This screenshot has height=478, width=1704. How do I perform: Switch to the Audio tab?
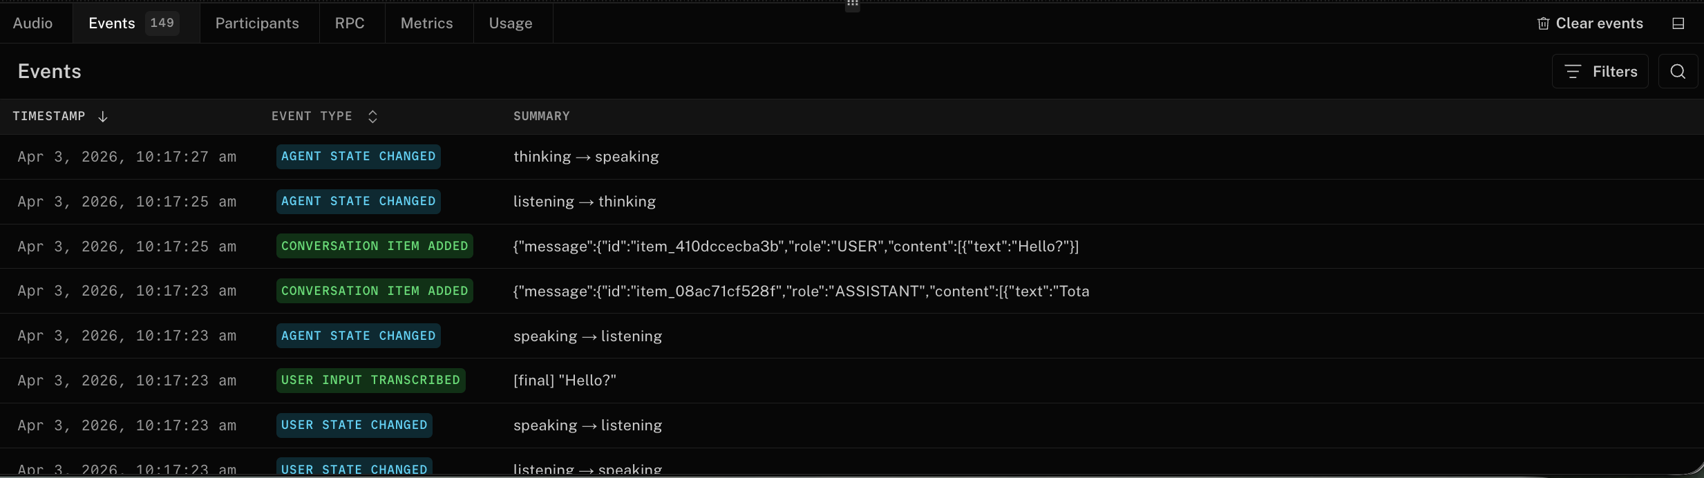(32, 23)
